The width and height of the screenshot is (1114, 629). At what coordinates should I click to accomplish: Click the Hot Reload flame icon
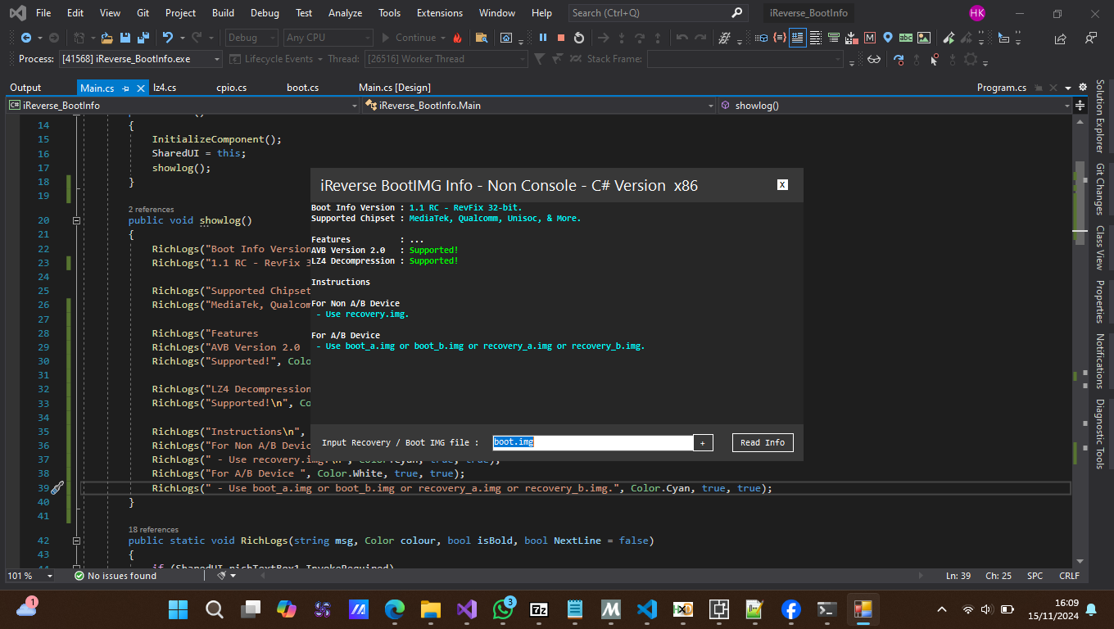(x=457, y=38)
